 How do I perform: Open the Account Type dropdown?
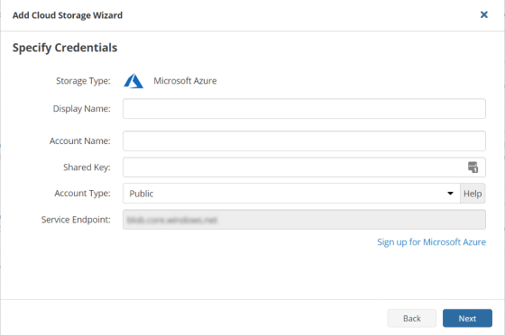click(x=291, y=194)
